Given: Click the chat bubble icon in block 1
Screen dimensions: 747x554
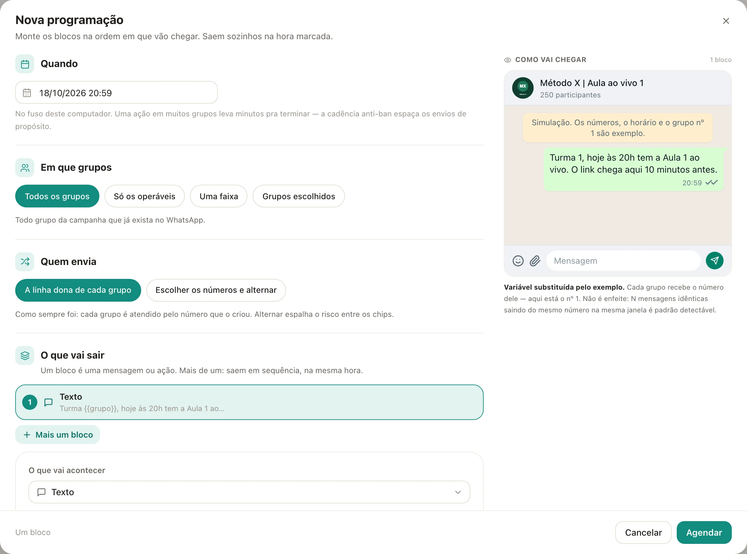Looking at the screenshot, I should click(x=48, y=402).
